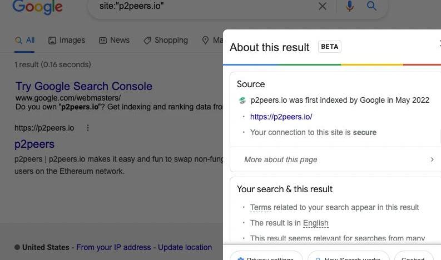Open the p2peers result title
This screenshot has height=260, width=441.
click(x=34, y=144)
